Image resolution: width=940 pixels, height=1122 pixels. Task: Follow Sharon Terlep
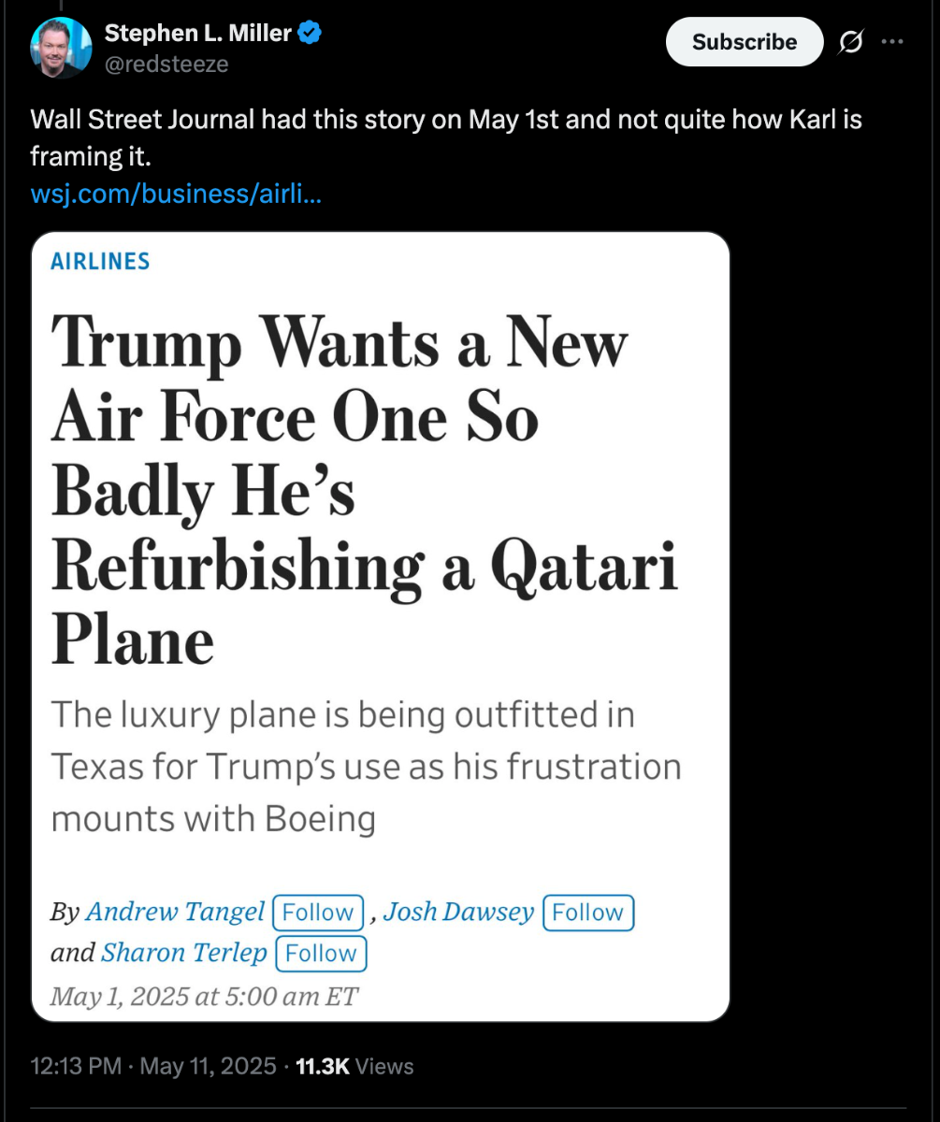click(x=321, y=954)
